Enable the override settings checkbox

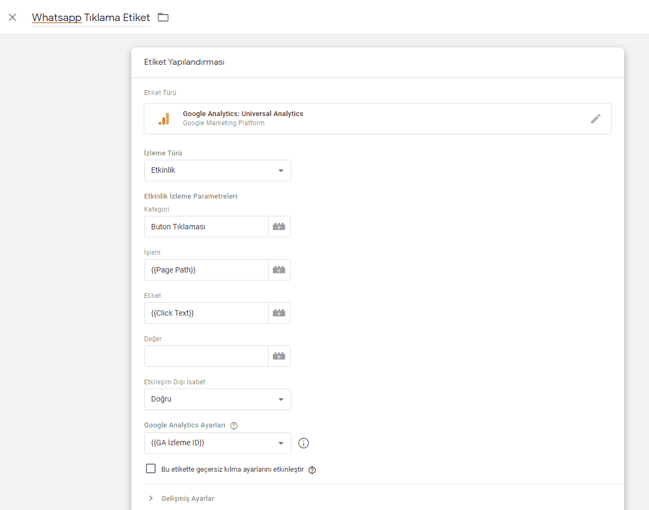(x=151, y=468)
